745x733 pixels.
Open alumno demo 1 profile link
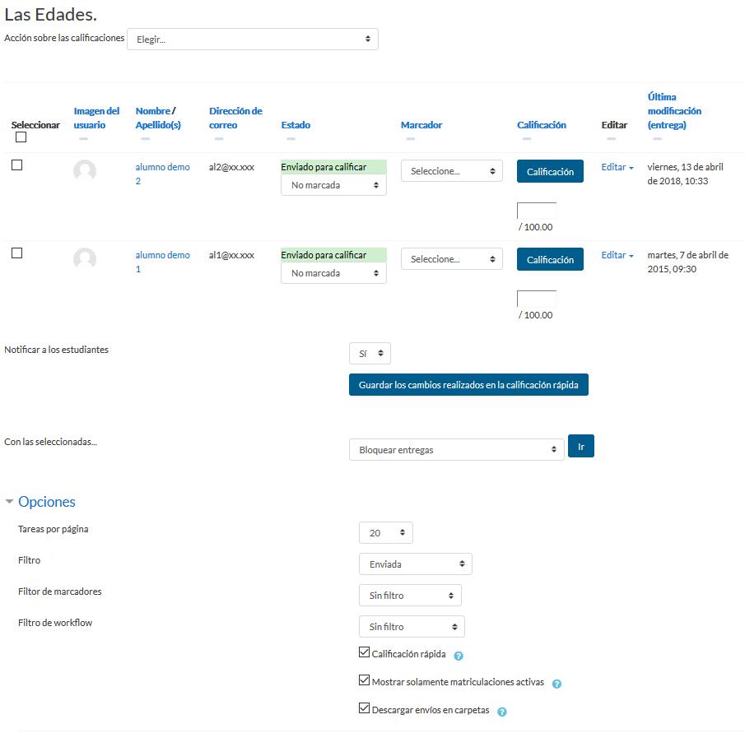point(162,262)
